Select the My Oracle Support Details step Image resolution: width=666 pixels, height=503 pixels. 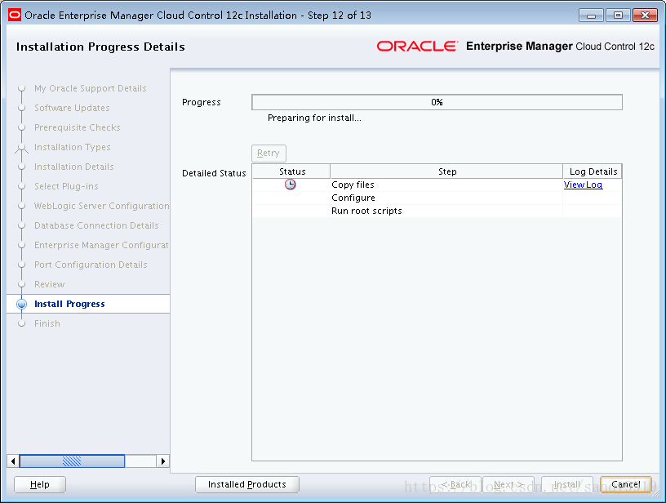[x=91, y=88]
